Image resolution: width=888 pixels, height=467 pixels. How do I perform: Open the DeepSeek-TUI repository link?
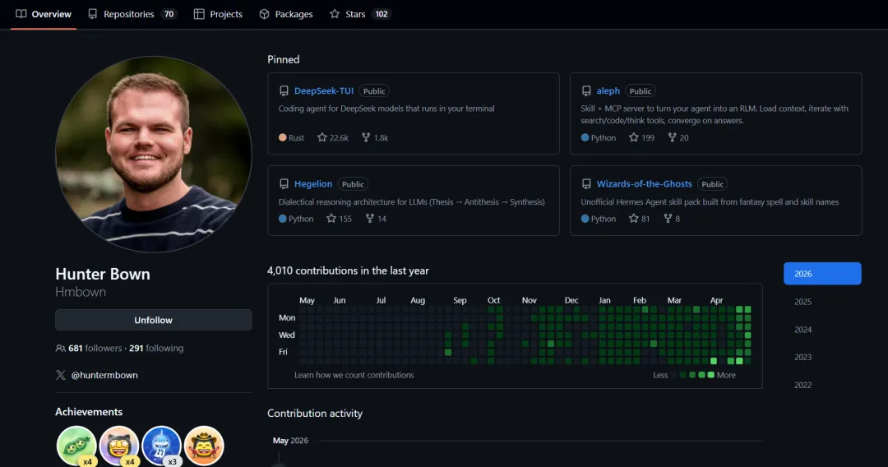coord(324,90)
